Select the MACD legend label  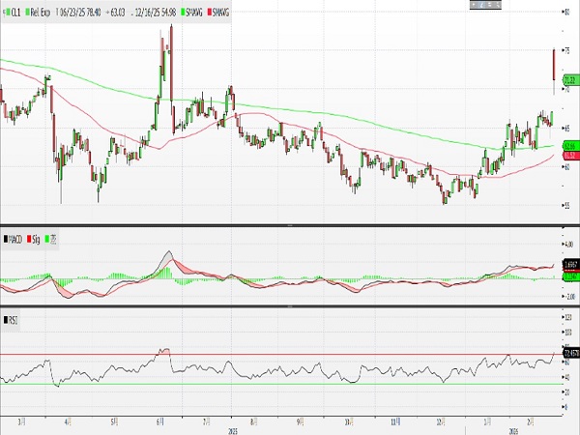click(15, 238)
